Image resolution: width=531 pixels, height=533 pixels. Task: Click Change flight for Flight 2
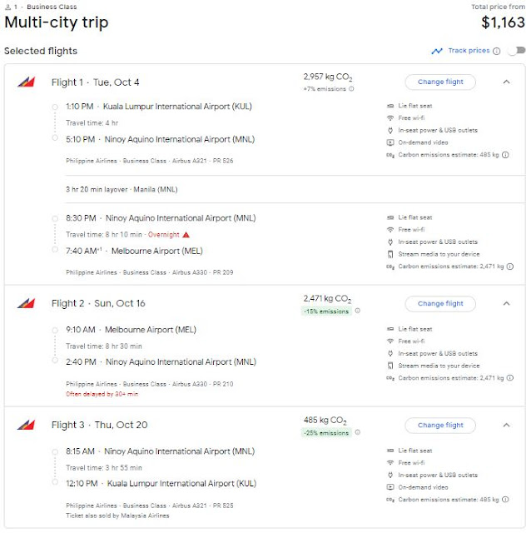pos(440,304)
